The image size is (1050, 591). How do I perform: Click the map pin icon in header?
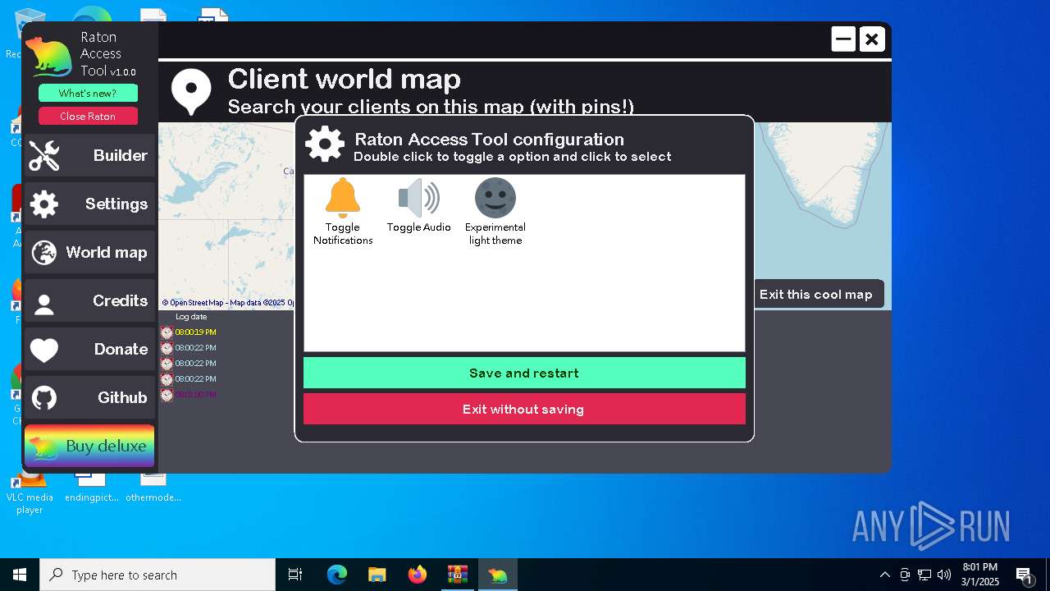tap(191, 91)
